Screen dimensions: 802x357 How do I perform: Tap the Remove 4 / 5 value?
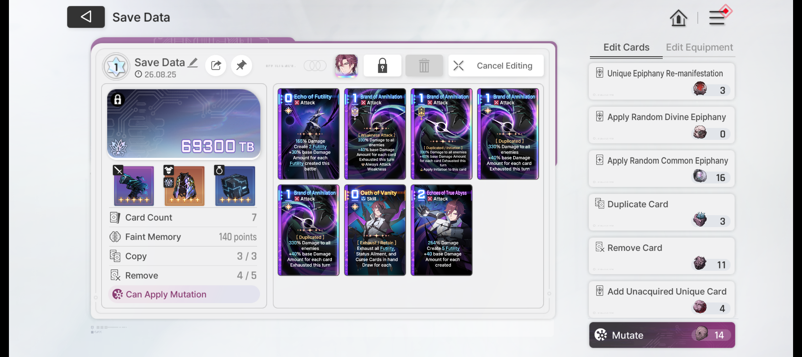pyautogui.click(x=246, y=275)
